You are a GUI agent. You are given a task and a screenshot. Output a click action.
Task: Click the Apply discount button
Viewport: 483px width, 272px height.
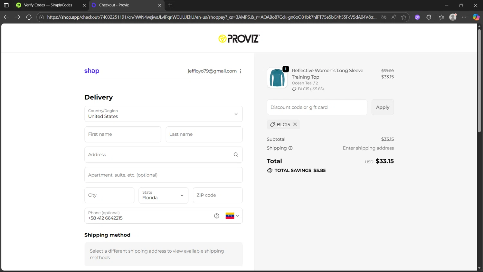pyautogui.click(x=383, y=107)
